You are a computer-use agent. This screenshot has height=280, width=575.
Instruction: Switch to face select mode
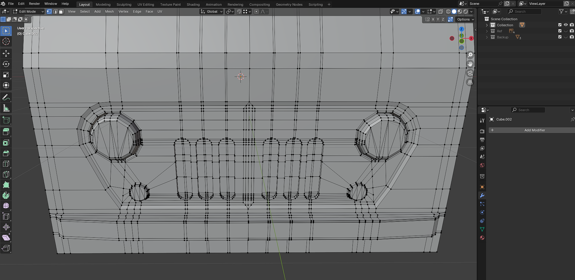click(x=61, y=11)
